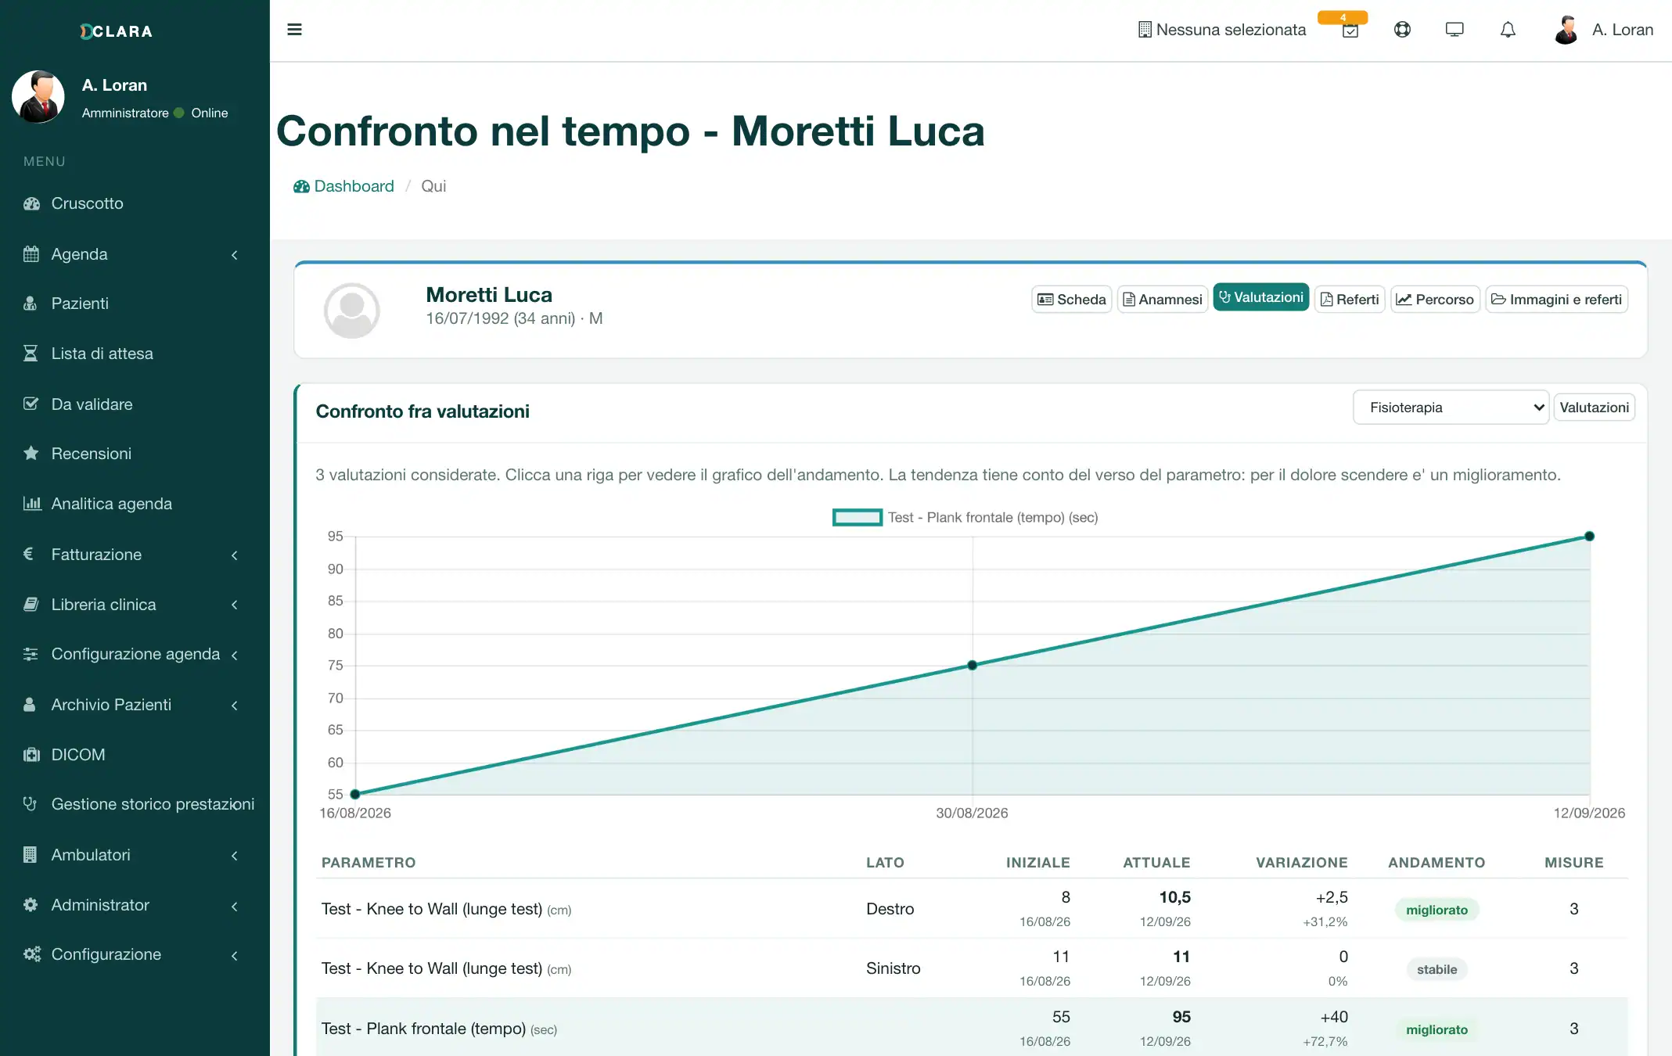Select the Knee to Wall Sinistro row
Viewport: 1672px width, 1056px height.
(972, 968)
